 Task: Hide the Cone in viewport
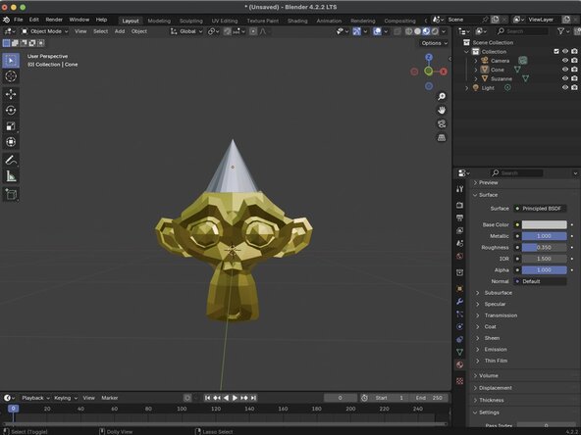pyautogui.click(x=565, y=70)
